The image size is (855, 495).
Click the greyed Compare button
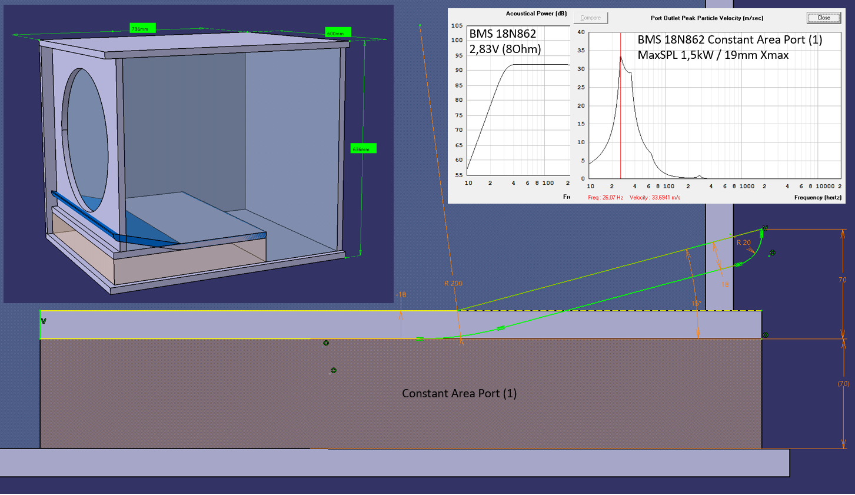pos(590,18)
